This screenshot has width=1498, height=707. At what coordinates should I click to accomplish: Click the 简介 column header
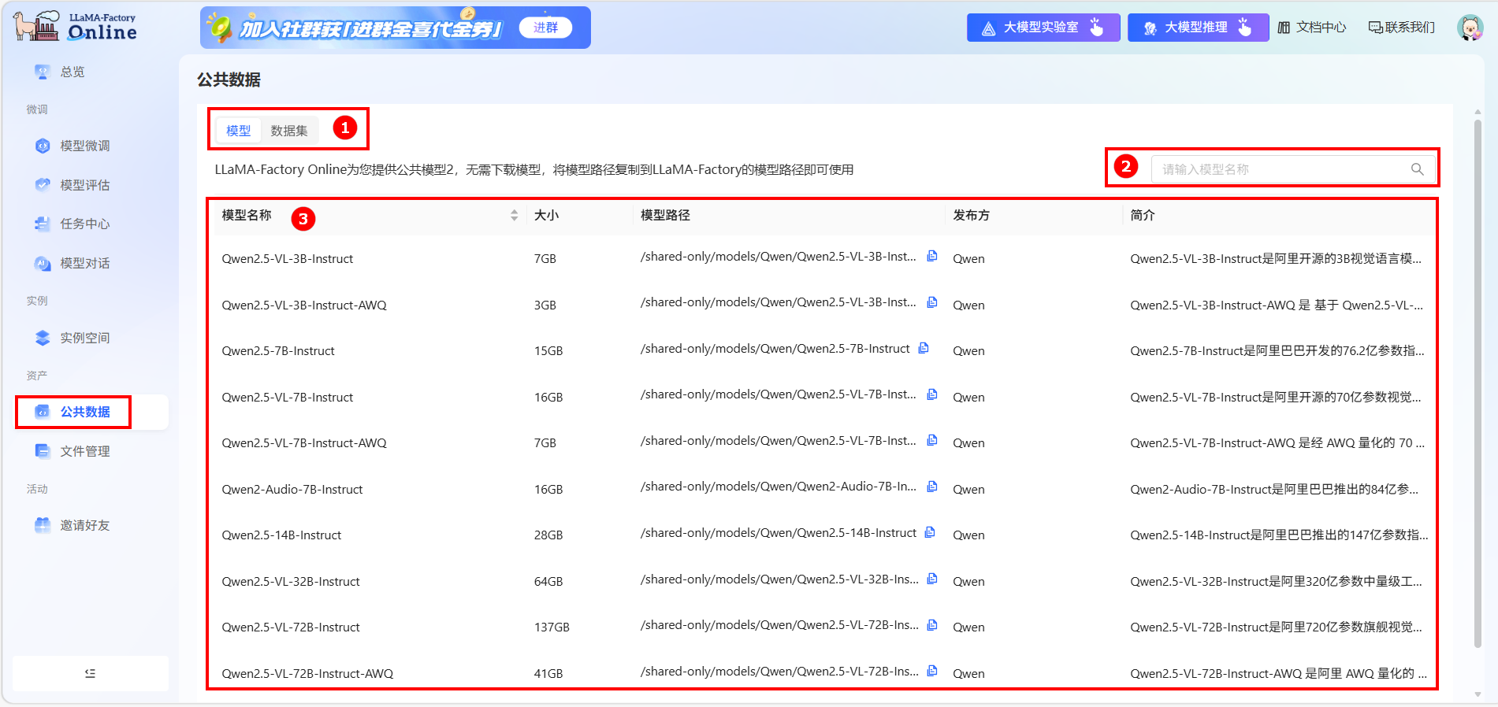(x=1143, y=215)
